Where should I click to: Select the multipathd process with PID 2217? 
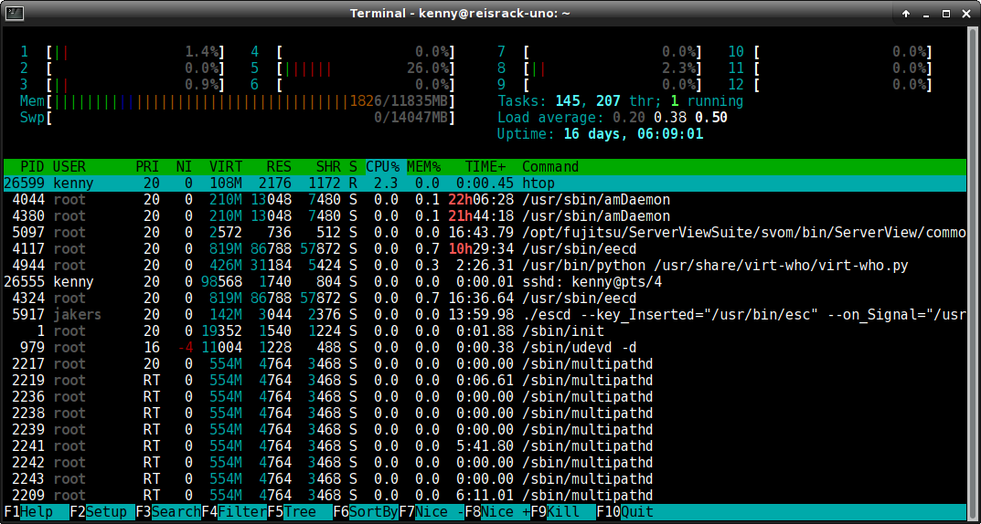pos(485,363)
